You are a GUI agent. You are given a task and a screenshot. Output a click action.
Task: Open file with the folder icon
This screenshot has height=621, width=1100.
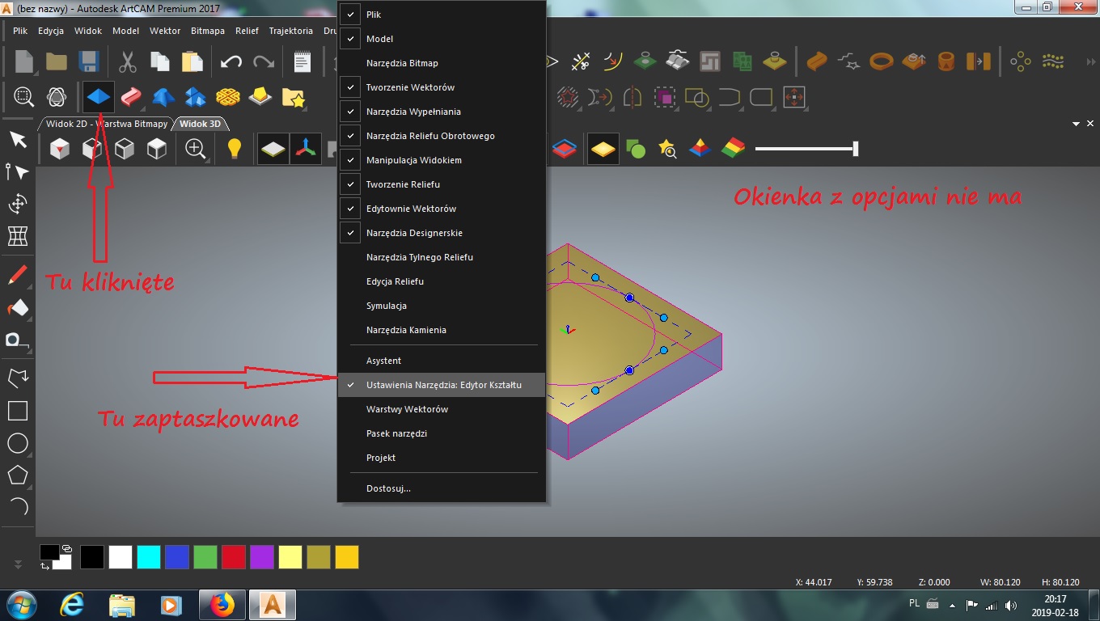(x=57, y=61)
